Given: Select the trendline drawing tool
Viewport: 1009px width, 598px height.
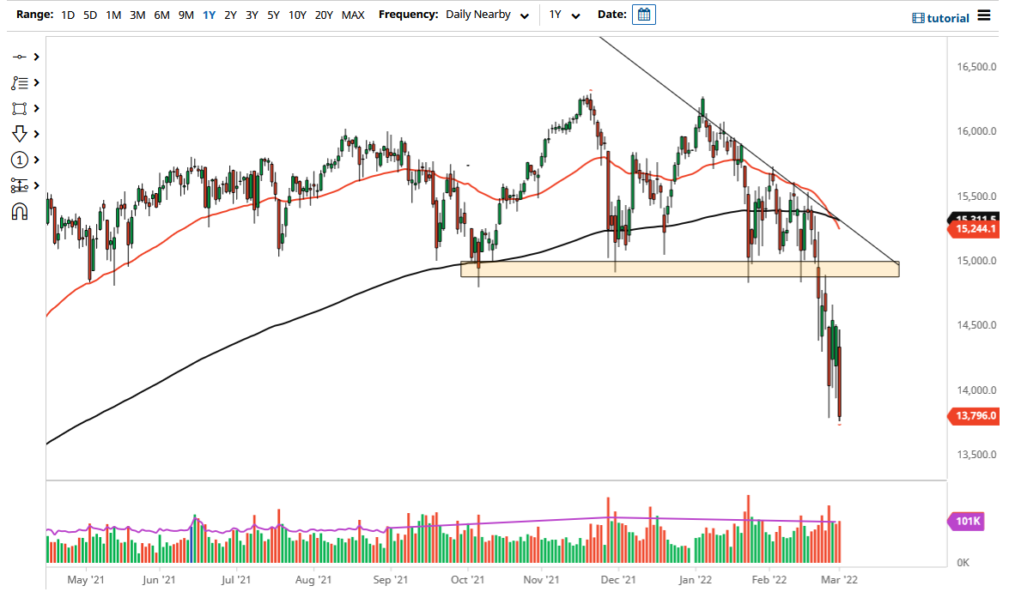Looking at the screenshot, I should [x=19, y=56].
